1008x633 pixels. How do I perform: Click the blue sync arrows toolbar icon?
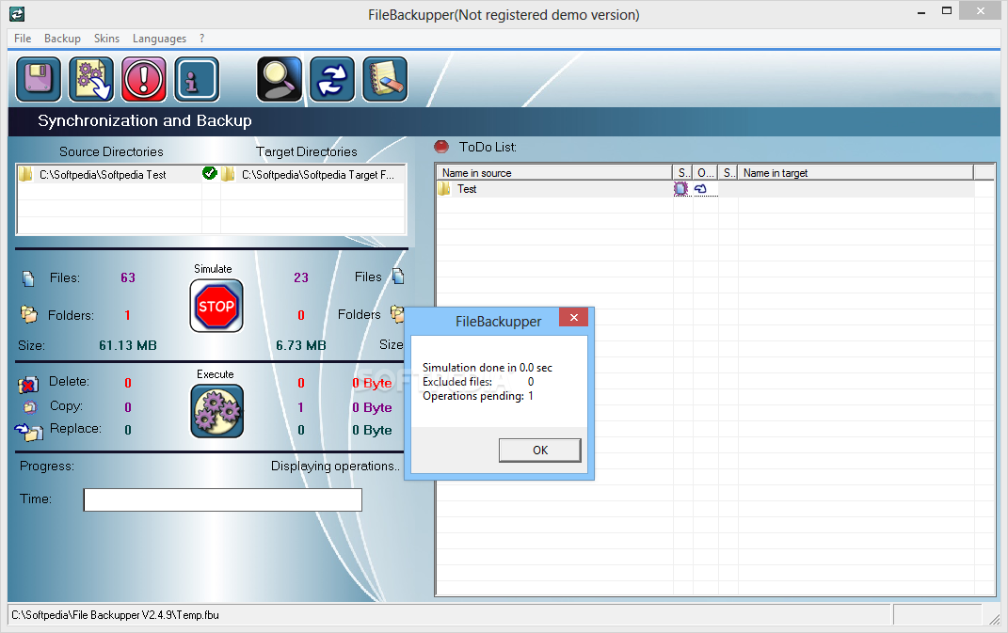331,79
